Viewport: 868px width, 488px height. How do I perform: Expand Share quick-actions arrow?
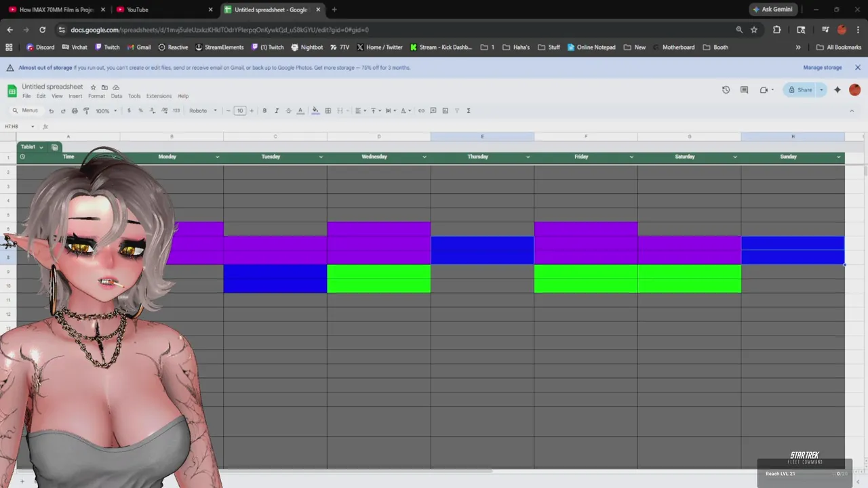[821, 89]
